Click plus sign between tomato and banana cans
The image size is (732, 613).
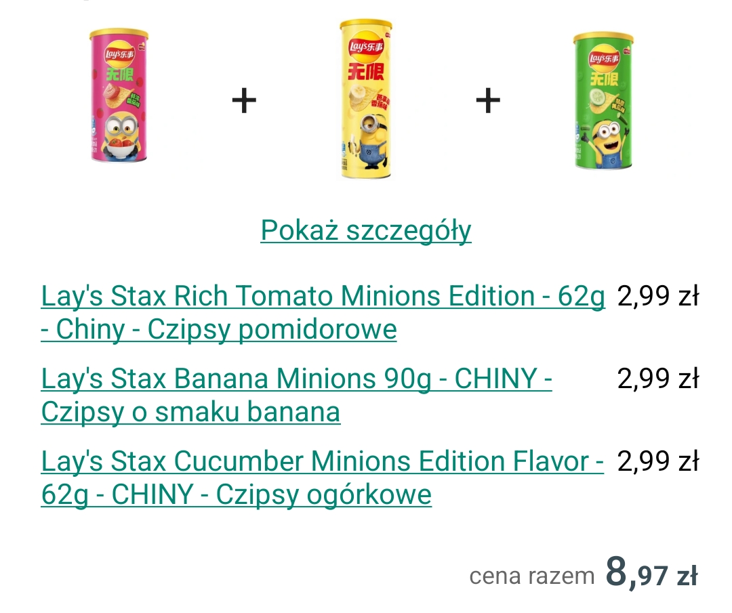coord(244,101)
